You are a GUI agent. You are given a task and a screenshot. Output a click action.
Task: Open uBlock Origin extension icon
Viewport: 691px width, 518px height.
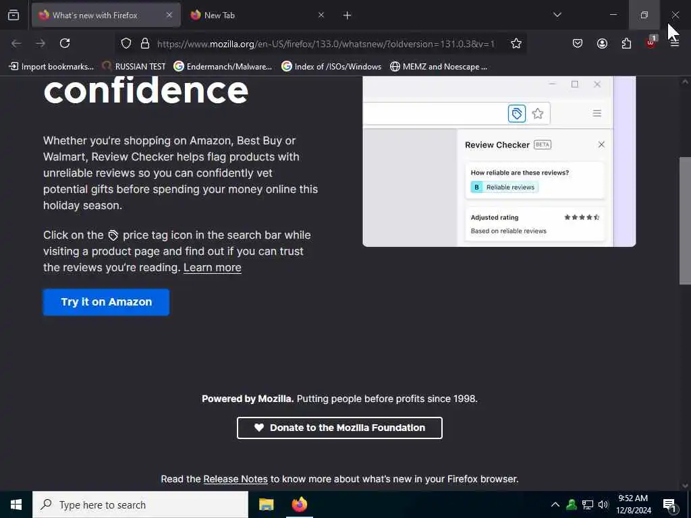[x=651, y=42]
